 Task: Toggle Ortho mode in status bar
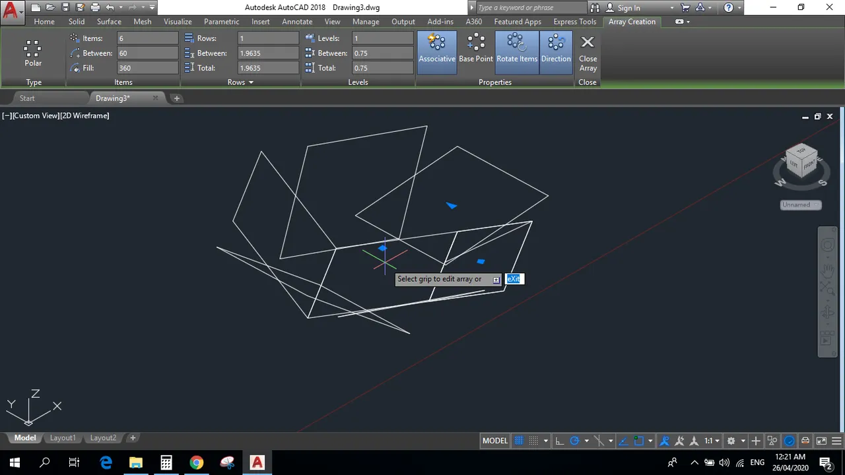tap(560, 441)
